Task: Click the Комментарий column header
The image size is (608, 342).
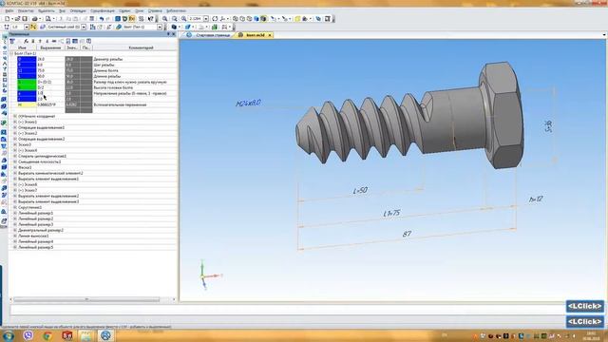Action: [141, 47]
